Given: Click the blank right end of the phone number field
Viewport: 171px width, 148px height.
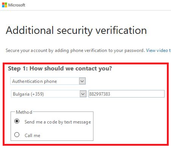Looking at the screenshot, I should point(145,94).
